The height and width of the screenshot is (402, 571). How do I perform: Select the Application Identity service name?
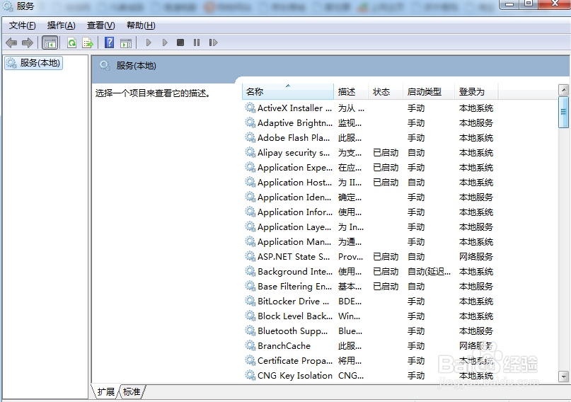click(x=294, y=197)
